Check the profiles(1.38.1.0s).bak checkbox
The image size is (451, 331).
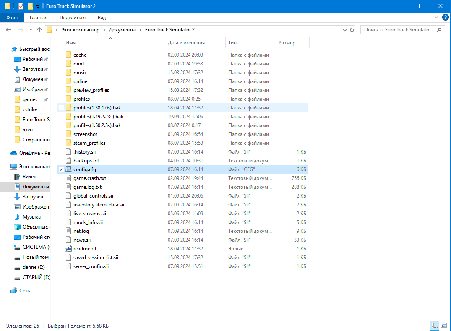(61, 107)
